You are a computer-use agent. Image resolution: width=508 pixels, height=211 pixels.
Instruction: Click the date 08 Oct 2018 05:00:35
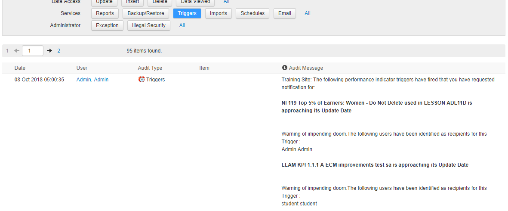pyautogui.click(x=39, y=79)
